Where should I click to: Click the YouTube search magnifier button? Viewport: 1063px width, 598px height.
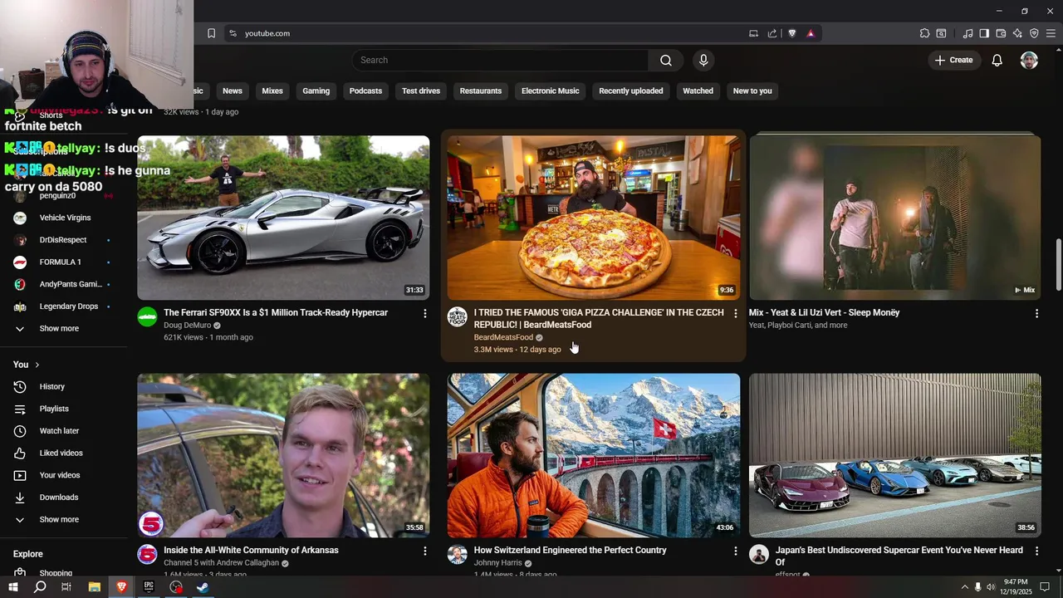click(x=666, y=60)
